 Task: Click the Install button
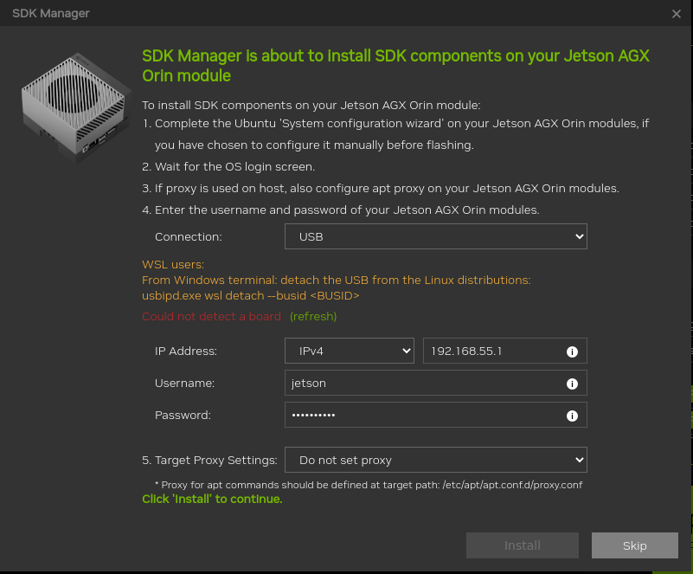(x=523, y=545)
